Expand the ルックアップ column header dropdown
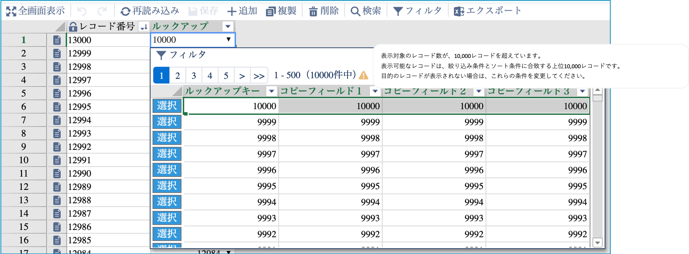Screen dimensions: 689x254 click(x=228, y=26)
